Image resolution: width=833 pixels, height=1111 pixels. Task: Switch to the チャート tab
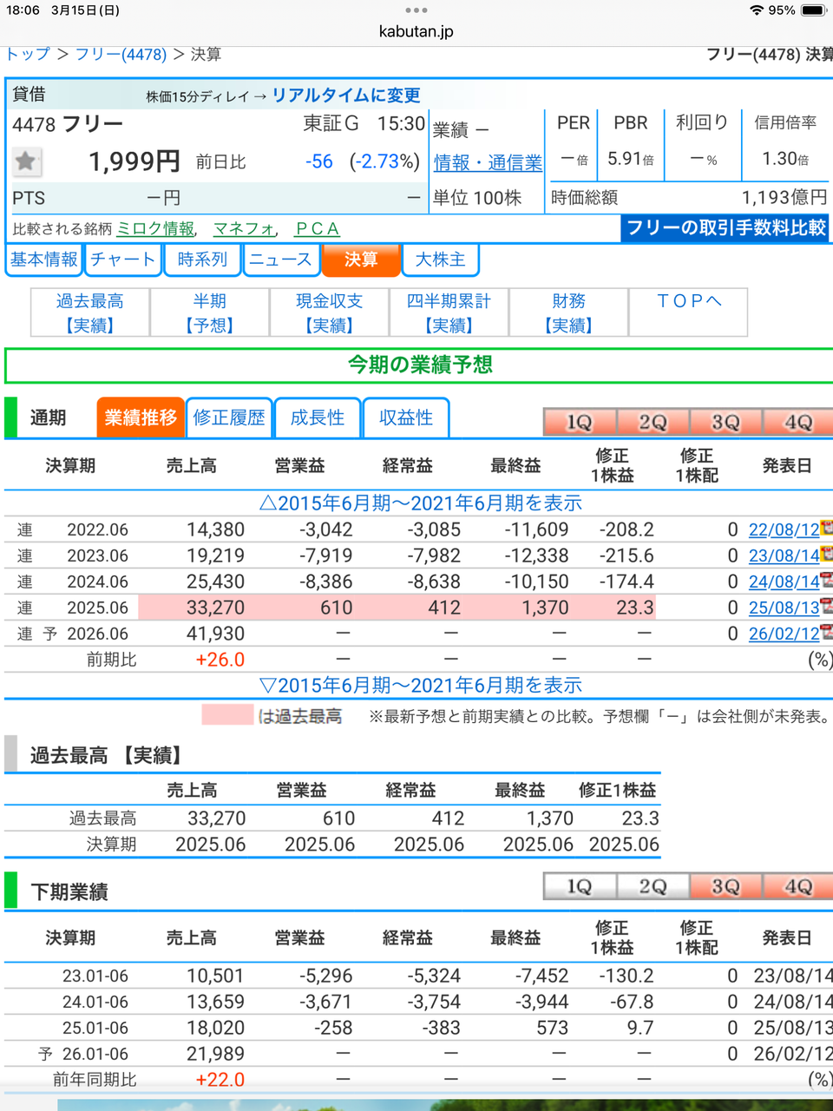pyautogui.click(x=122, y=259)
